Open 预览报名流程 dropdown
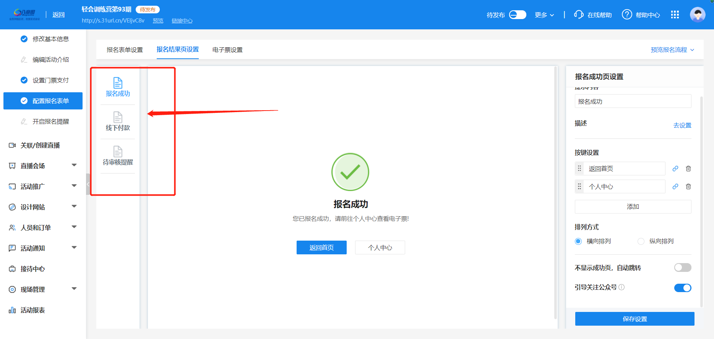Viewport: 714px width, 339px height. pyautogui.click(x=672, y=50)
